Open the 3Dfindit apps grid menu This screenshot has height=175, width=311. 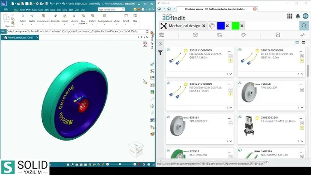tap(290, 16)
